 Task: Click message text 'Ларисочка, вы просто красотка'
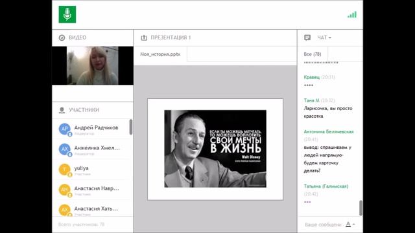328,112
